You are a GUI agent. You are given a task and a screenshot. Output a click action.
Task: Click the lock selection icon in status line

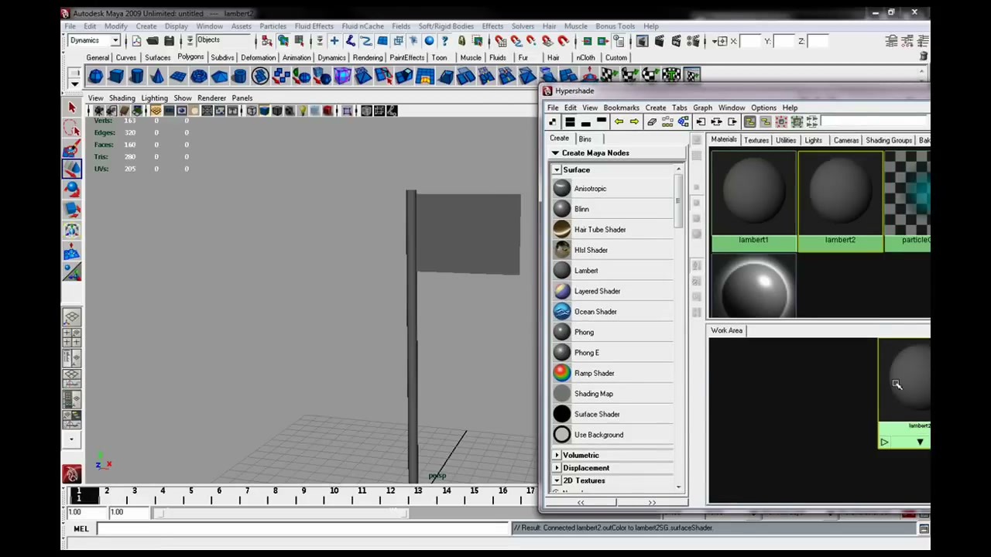click(x=462, y=41)
